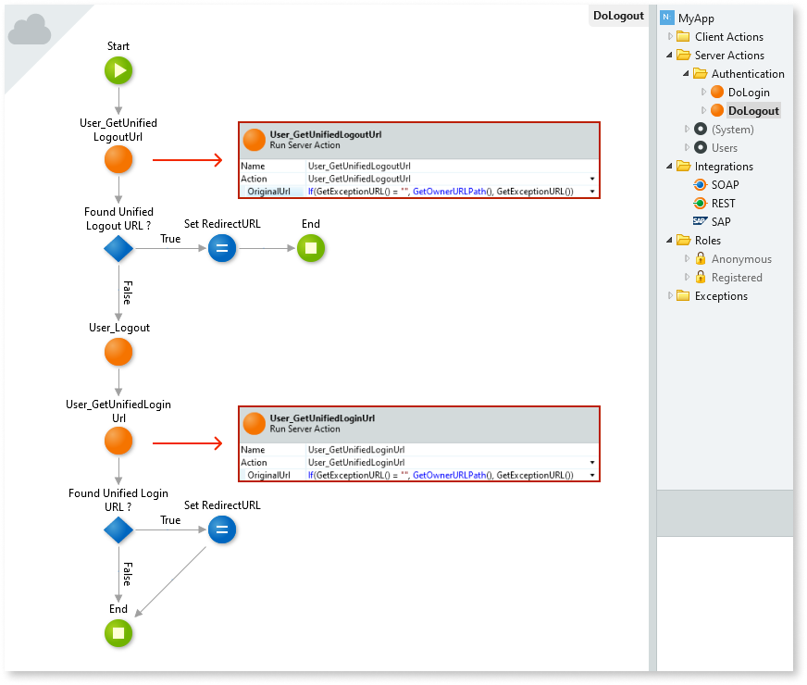This screenshot has height=685, width=807.
Task: Collapse the Authentication folder
Action: click(x=686, y=74)
